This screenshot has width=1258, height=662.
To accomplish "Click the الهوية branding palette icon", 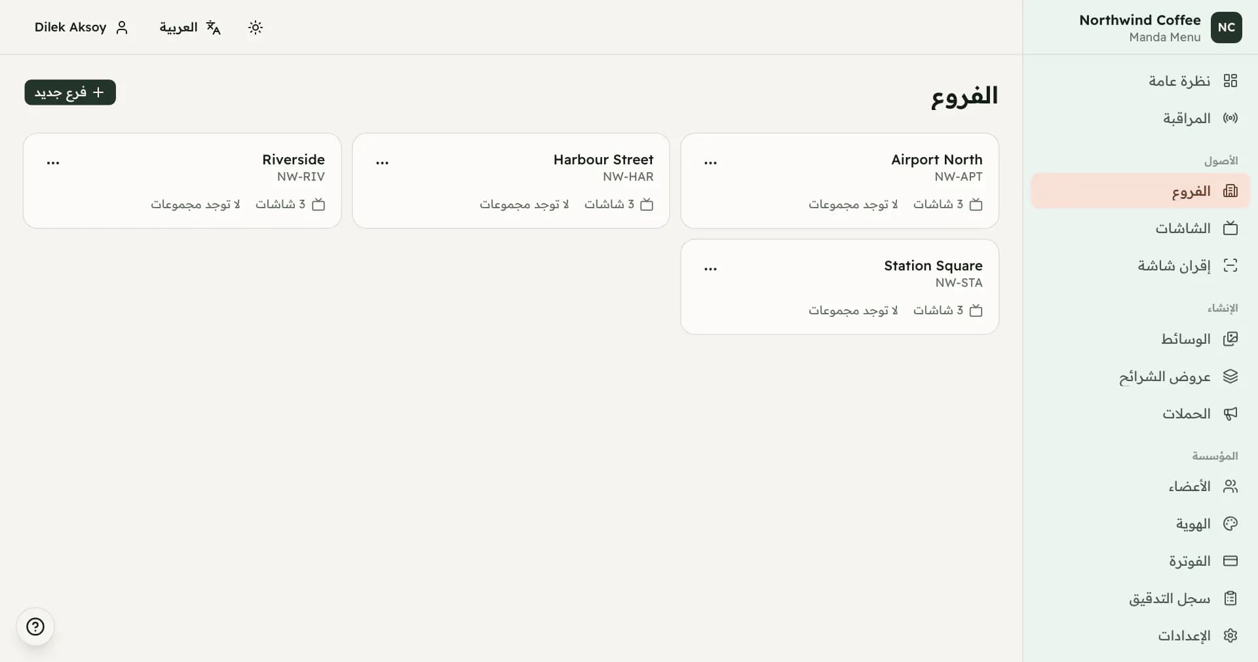I will click(1230, 523).
